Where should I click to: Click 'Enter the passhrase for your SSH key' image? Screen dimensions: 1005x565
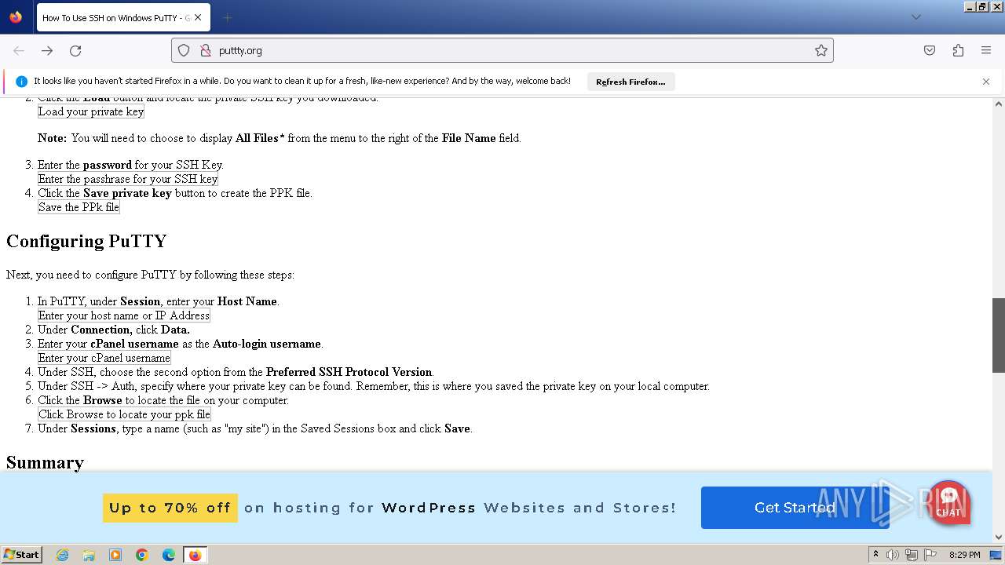click(128, 179)
